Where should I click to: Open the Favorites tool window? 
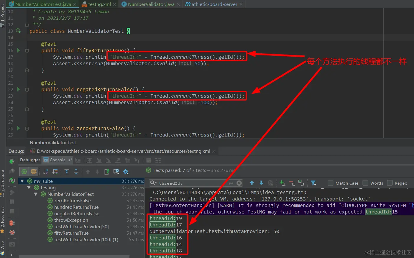[x=3, y=220]
